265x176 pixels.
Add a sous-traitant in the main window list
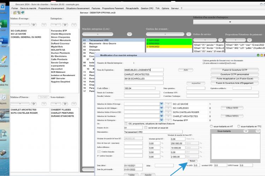pos(56,104)
